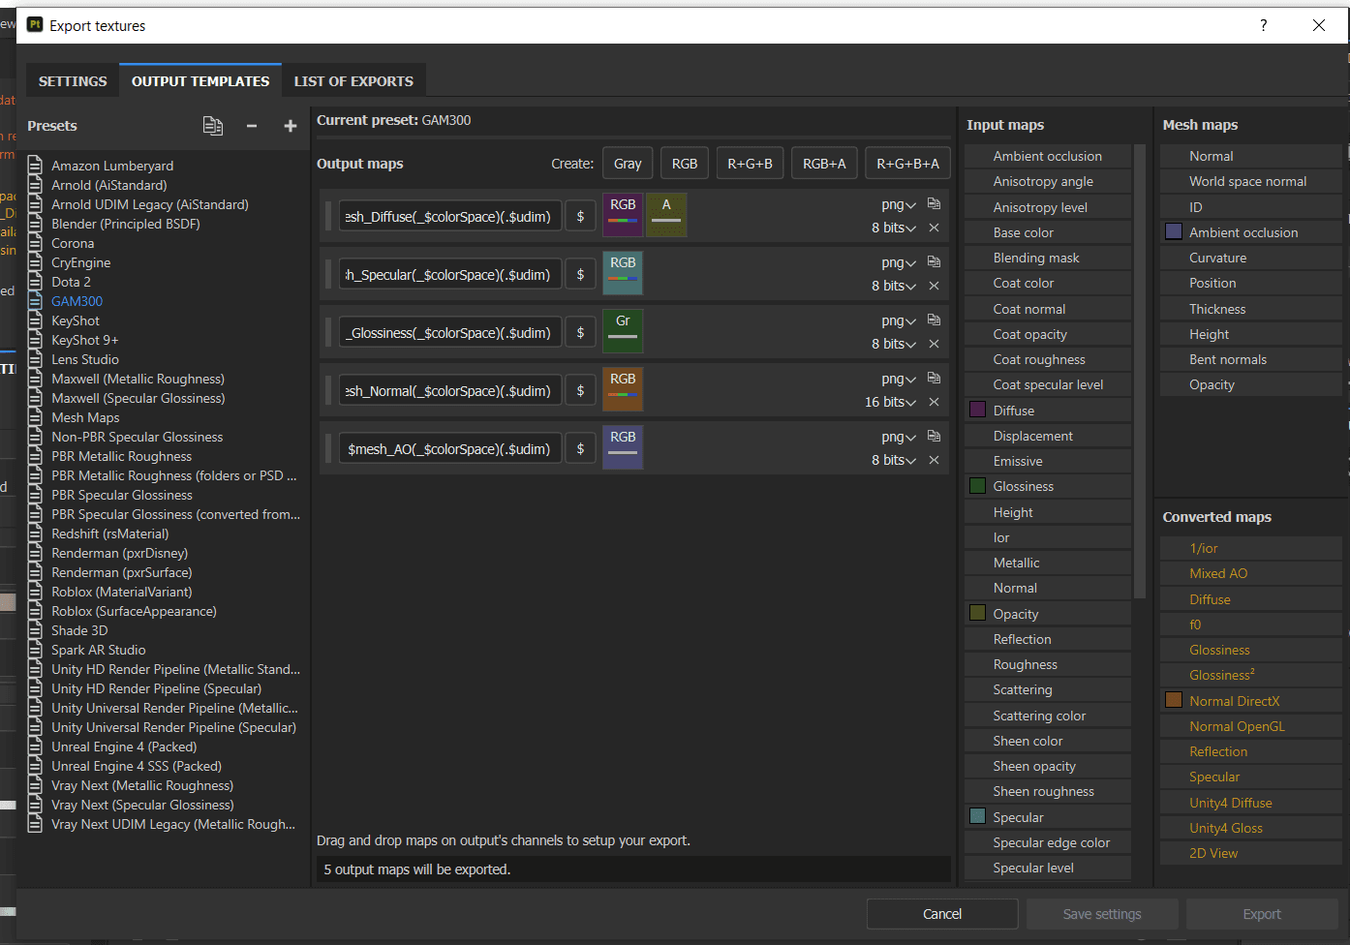
Task: Click the Diffuse RGB channel swatch
Action: click(x=623, y=215)
